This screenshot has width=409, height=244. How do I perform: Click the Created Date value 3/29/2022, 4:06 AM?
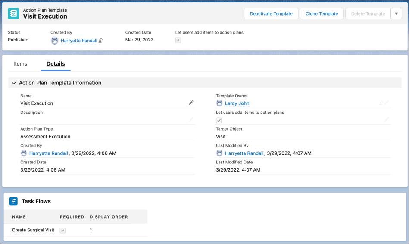43,170
